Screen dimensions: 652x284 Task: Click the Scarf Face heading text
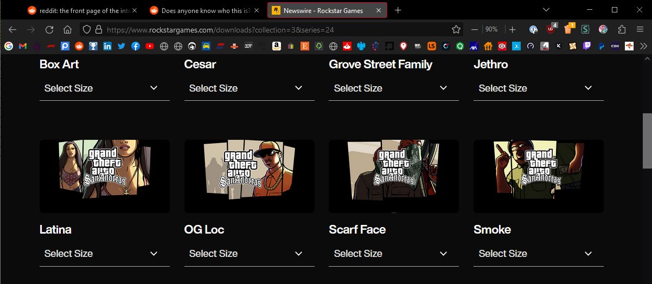tap(357, 230)
